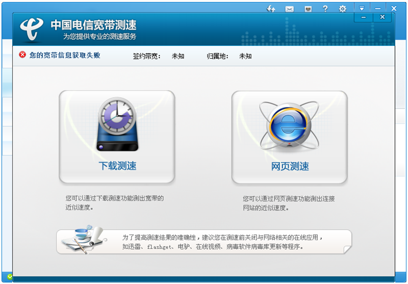This screenshot has height=284, width=408.
Task: Click the 未知 value after 签约带宽
Action: pyautogui.click(x=178, y=56)
